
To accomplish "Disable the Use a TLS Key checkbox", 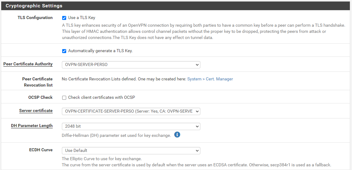I will [x=64, y=18].
